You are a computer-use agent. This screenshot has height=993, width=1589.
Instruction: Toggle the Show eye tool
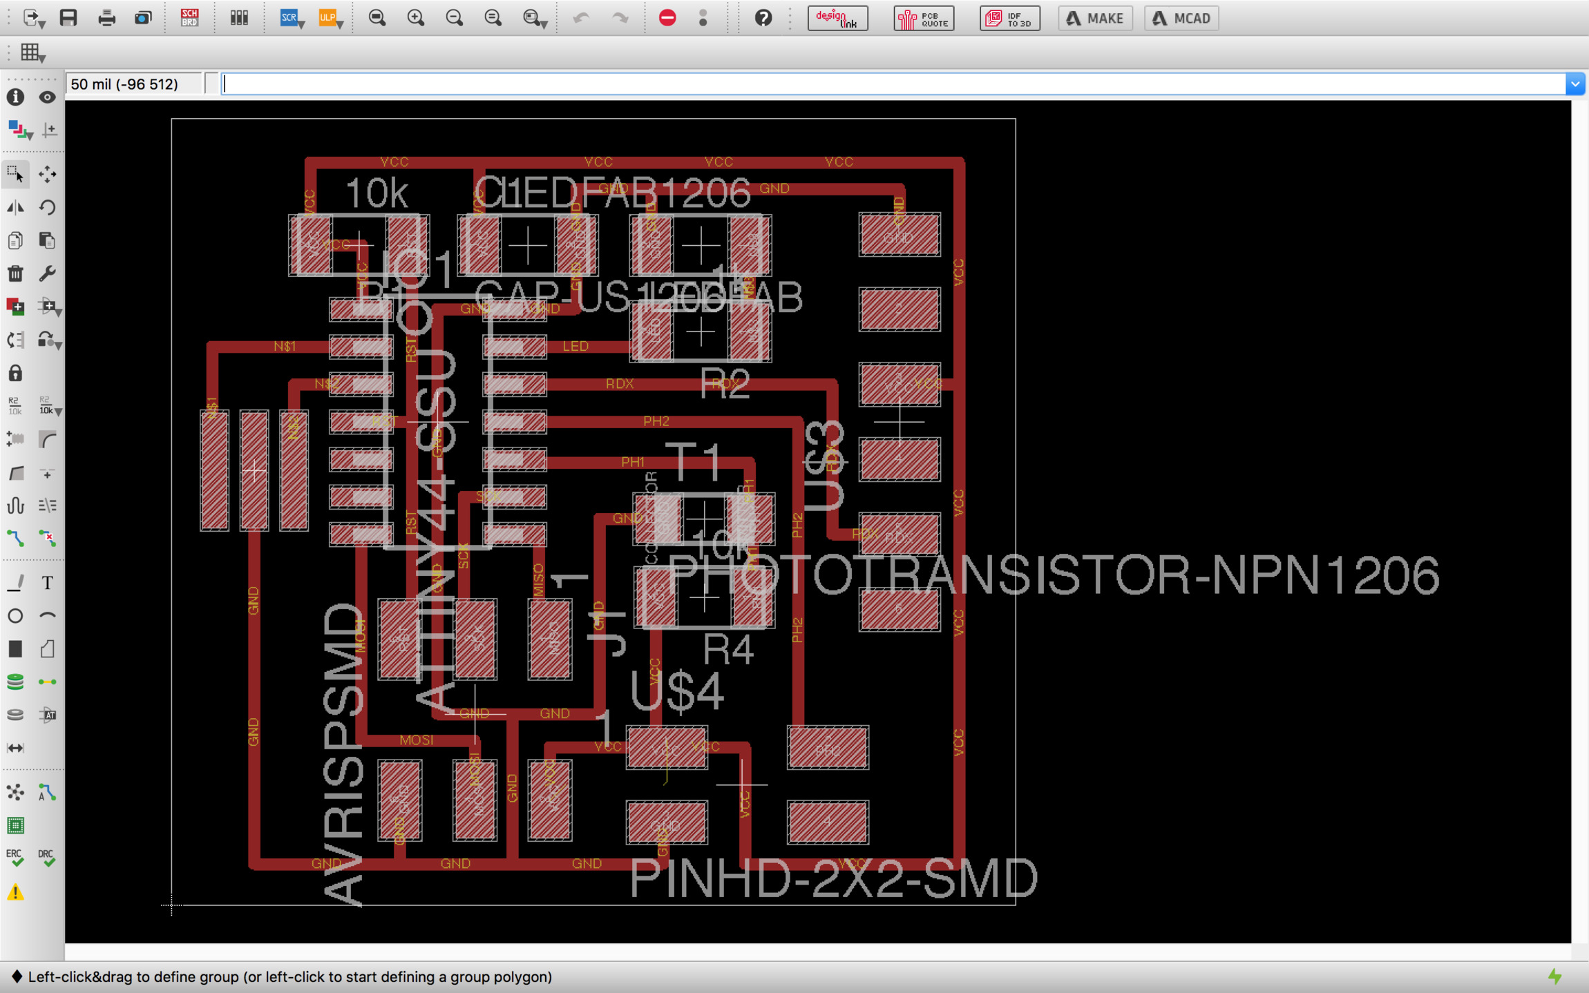48,97
